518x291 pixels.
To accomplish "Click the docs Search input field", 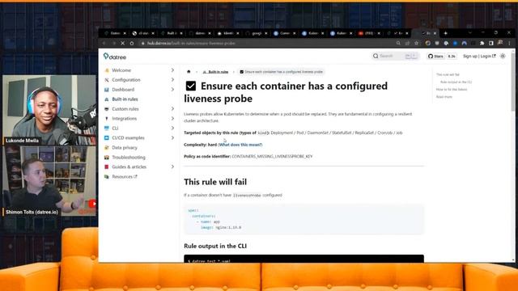I will click(395, 56).
